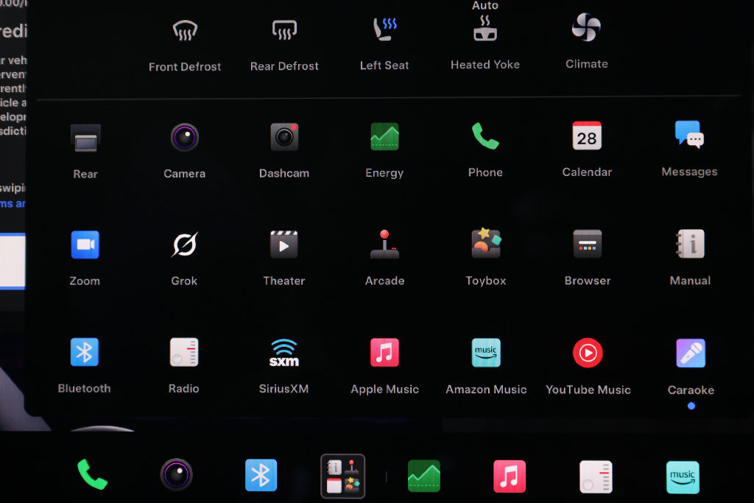This screenshot has height=503, width=754.
Task: Tap the Apple Music icon in the bottom dock
Action: pyautogui.click(x=510, y=476)
